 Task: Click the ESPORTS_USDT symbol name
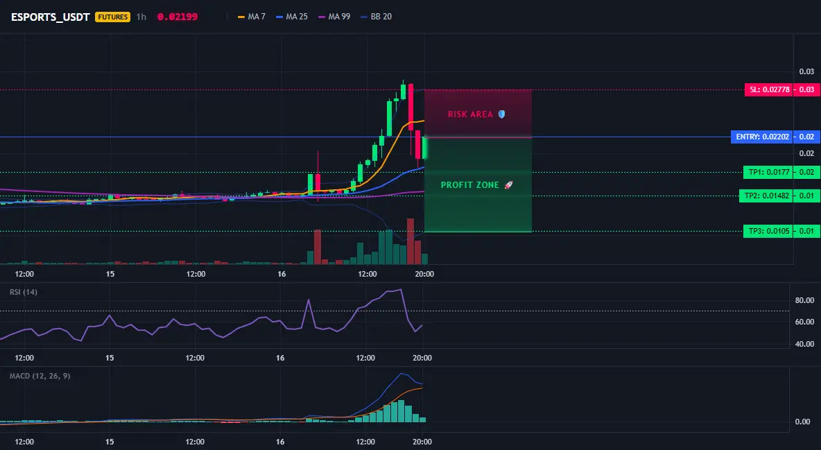coord(50,17)
